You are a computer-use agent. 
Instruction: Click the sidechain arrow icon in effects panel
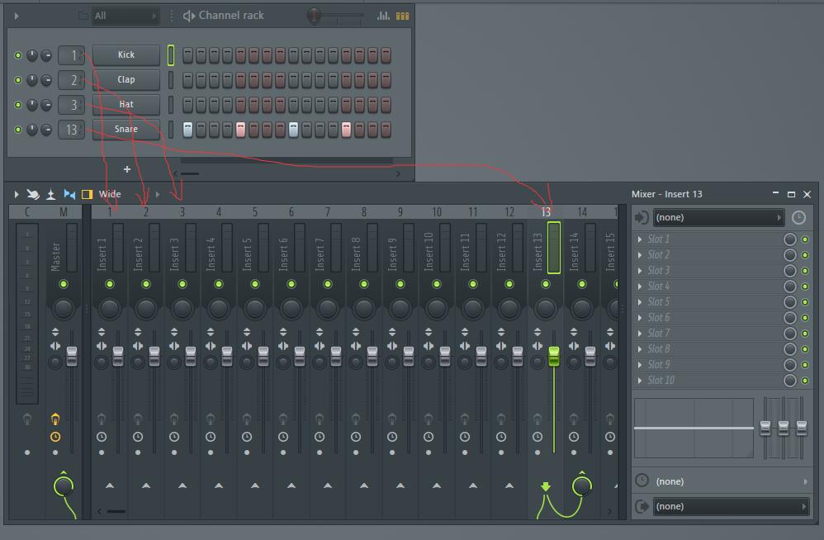(642, 217)
